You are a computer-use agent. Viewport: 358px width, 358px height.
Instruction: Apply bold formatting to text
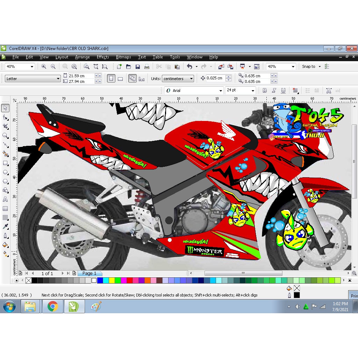point(265,90)
